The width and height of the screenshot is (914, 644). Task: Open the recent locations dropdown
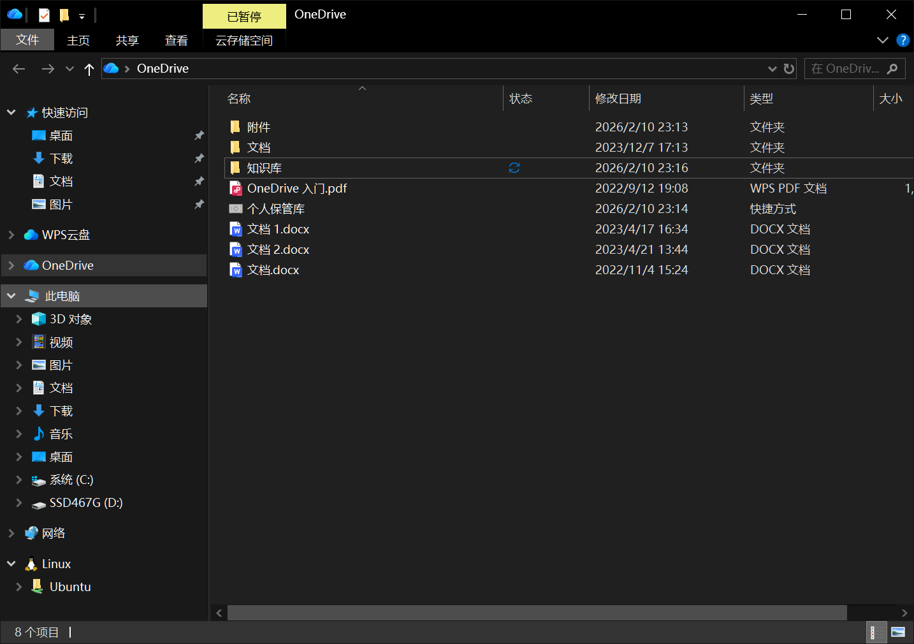(x=69, y=69)
